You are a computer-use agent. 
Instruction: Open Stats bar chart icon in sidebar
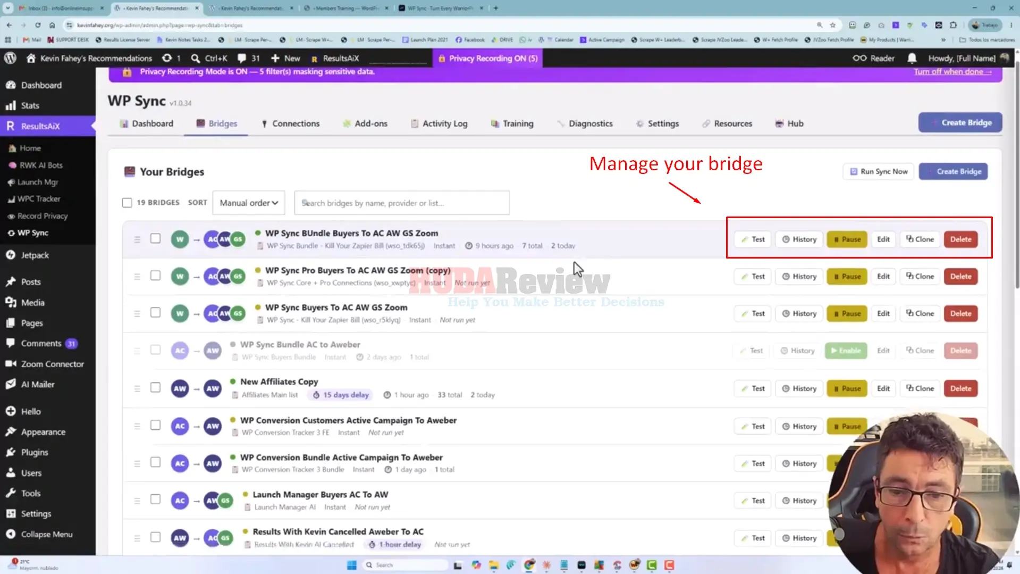point(11,105)
